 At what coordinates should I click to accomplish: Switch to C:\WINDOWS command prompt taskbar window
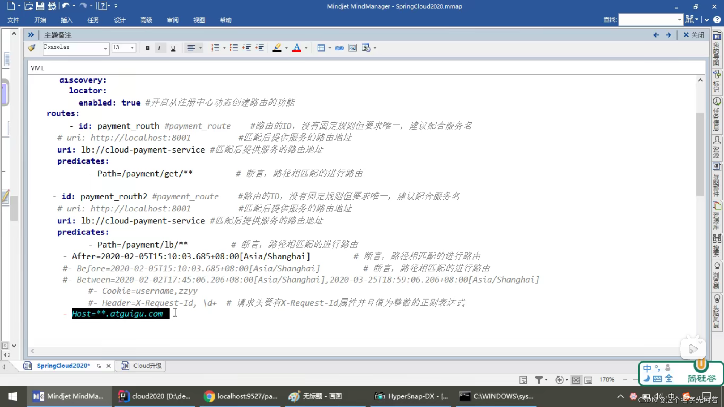[496, 396]
